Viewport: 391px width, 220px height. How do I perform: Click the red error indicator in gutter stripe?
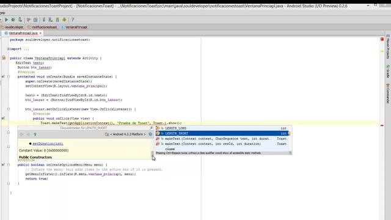click(382, 39)
